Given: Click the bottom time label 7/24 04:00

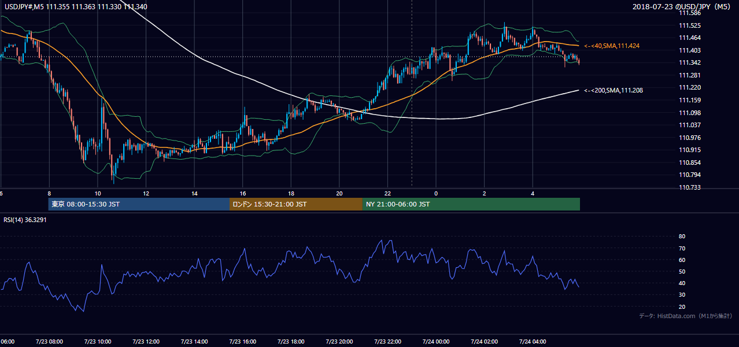Looking at the screenshot, I should click(x=533, y=342).
